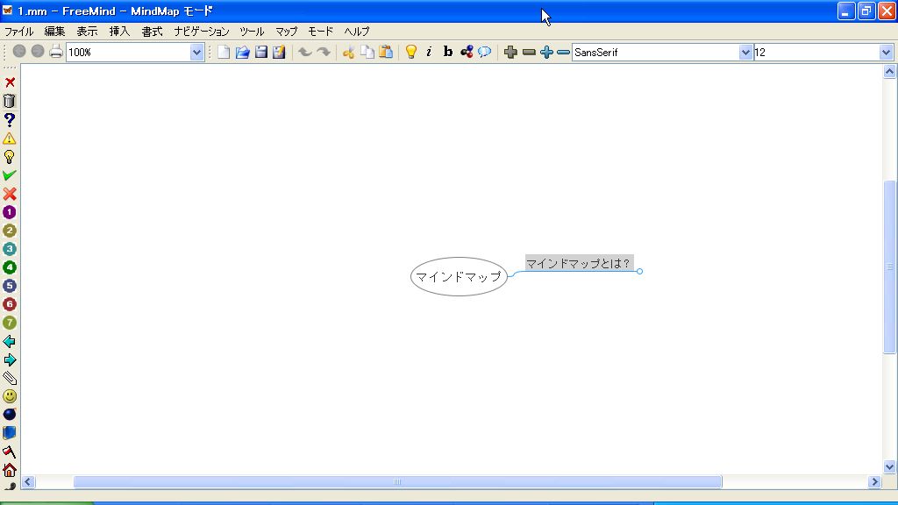Open the マップ menu

[287, 31]
